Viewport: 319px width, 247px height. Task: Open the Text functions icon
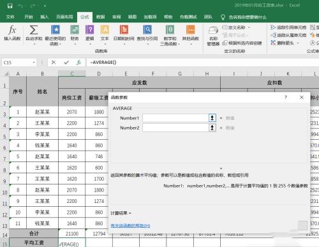click(x=105, y=30)
